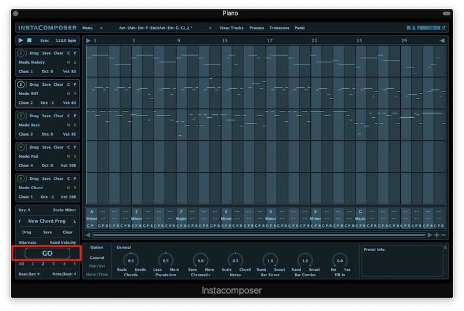
Task: Load previous preset with the < arrow
Action: coord(101,28)
